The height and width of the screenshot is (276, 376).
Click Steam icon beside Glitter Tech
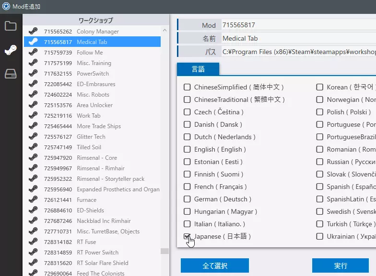point(33,137)
